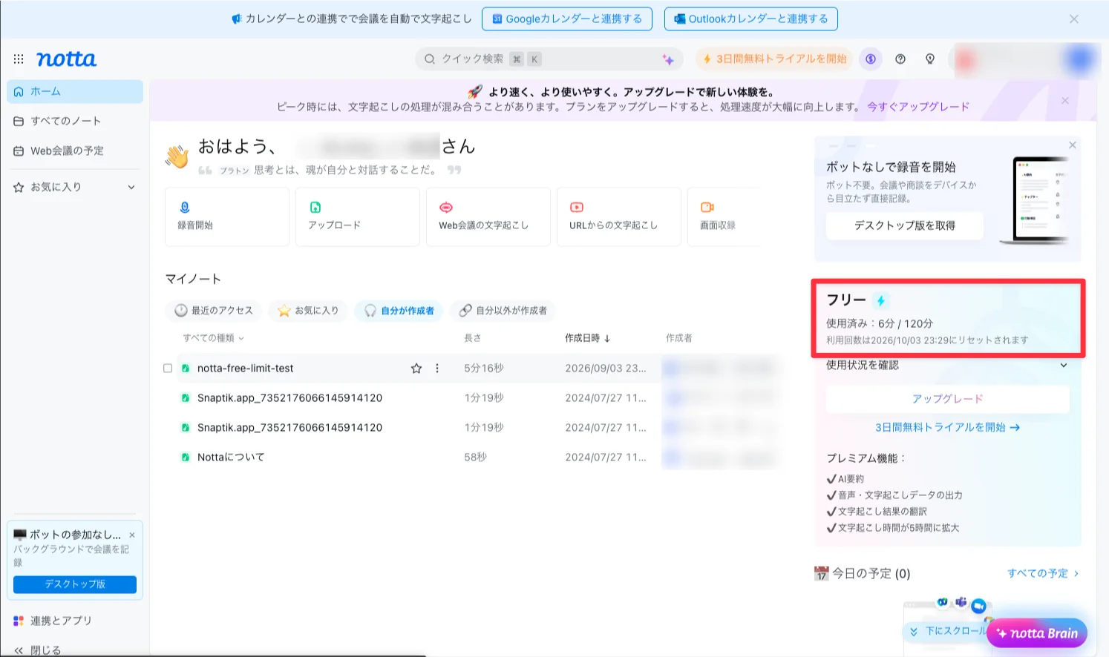Go to ホーム in sidebar

click(75, 91)
